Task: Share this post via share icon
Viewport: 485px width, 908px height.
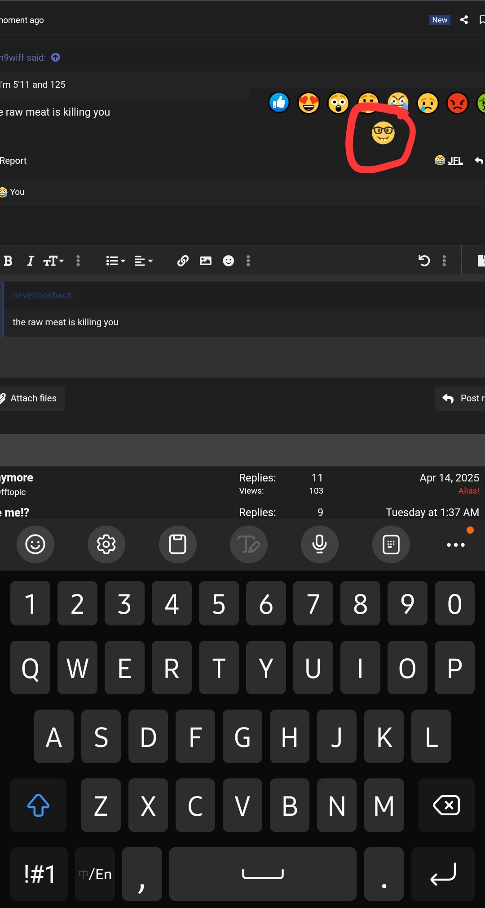Action: point(464,20)
